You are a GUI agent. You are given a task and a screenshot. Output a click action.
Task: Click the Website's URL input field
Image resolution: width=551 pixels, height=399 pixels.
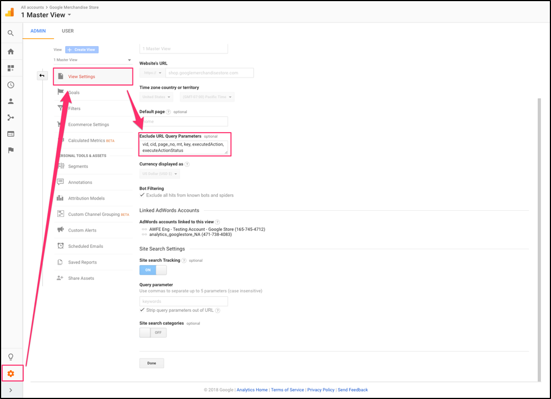click(209, 72)
